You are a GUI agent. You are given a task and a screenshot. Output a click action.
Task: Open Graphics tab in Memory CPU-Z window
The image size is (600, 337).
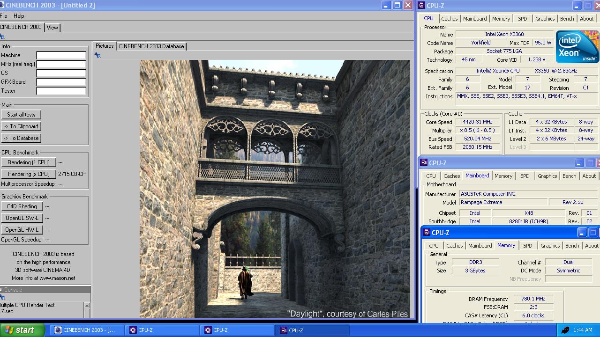pyautogui.click(x=550, y=246)
